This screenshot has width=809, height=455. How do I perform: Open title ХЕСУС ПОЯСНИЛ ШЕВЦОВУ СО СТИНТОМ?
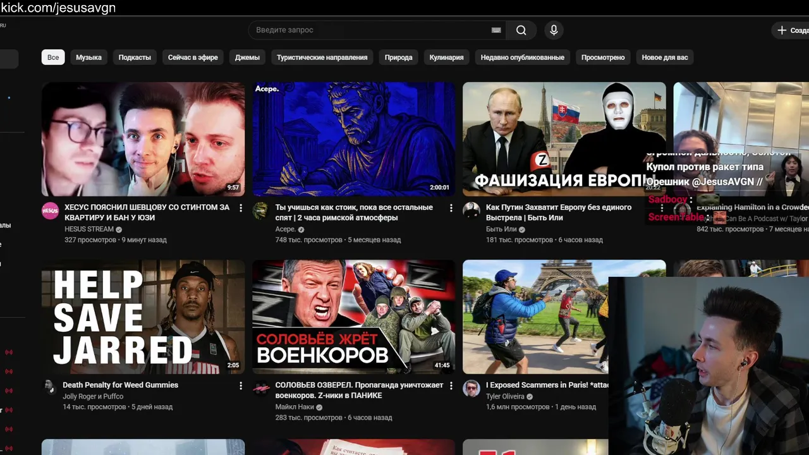pyautogui.click(x=147, y=212)
